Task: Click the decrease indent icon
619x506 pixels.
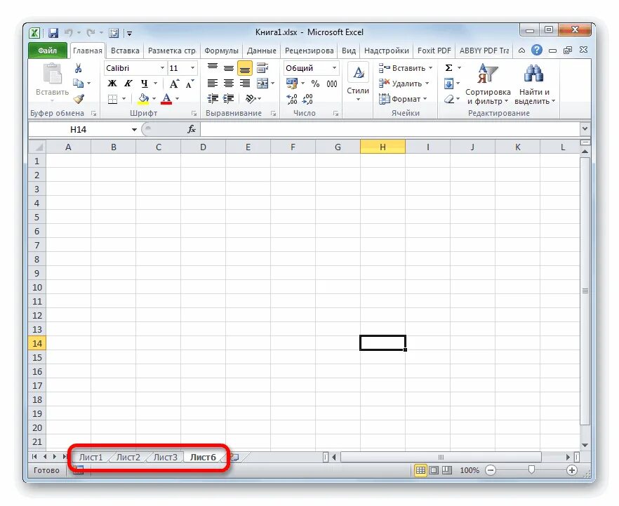Action: pyautogui.click(x=213, y=98)
